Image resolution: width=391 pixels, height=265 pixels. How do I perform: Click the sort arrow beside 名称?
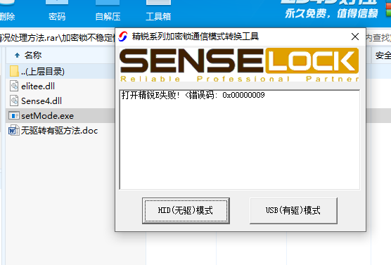pyautogui.click(x=17, y=55)
